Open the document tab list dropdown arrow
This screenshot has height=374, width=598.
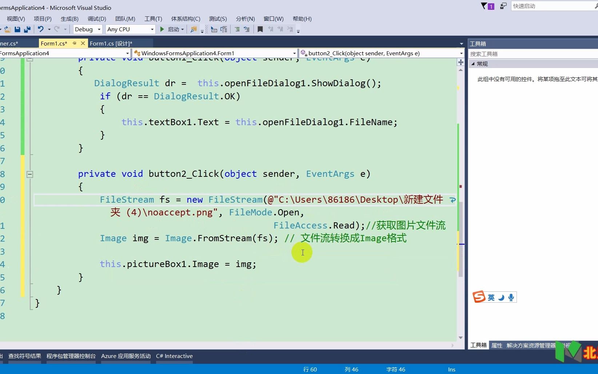462,44
